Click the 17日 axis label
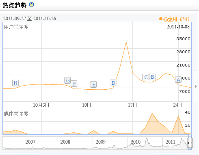 pos(132,105)
